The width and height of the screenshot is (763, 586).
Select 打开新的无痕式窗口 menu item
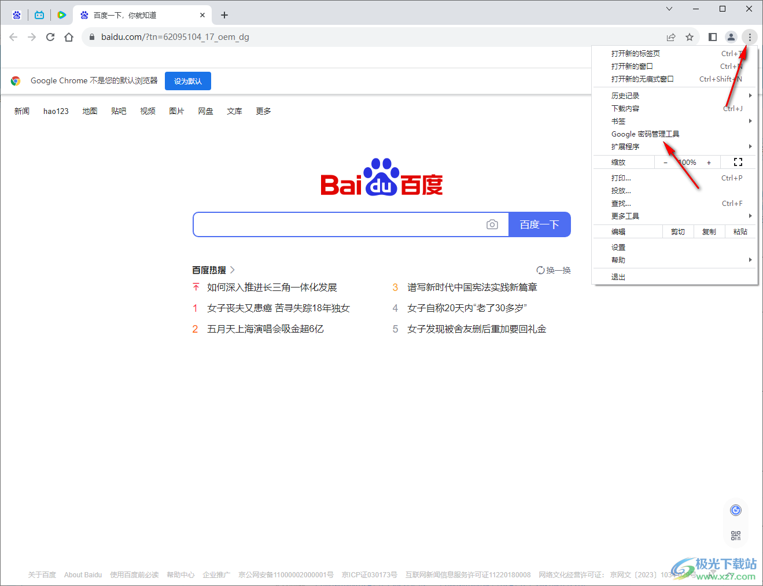coord(675,79)
